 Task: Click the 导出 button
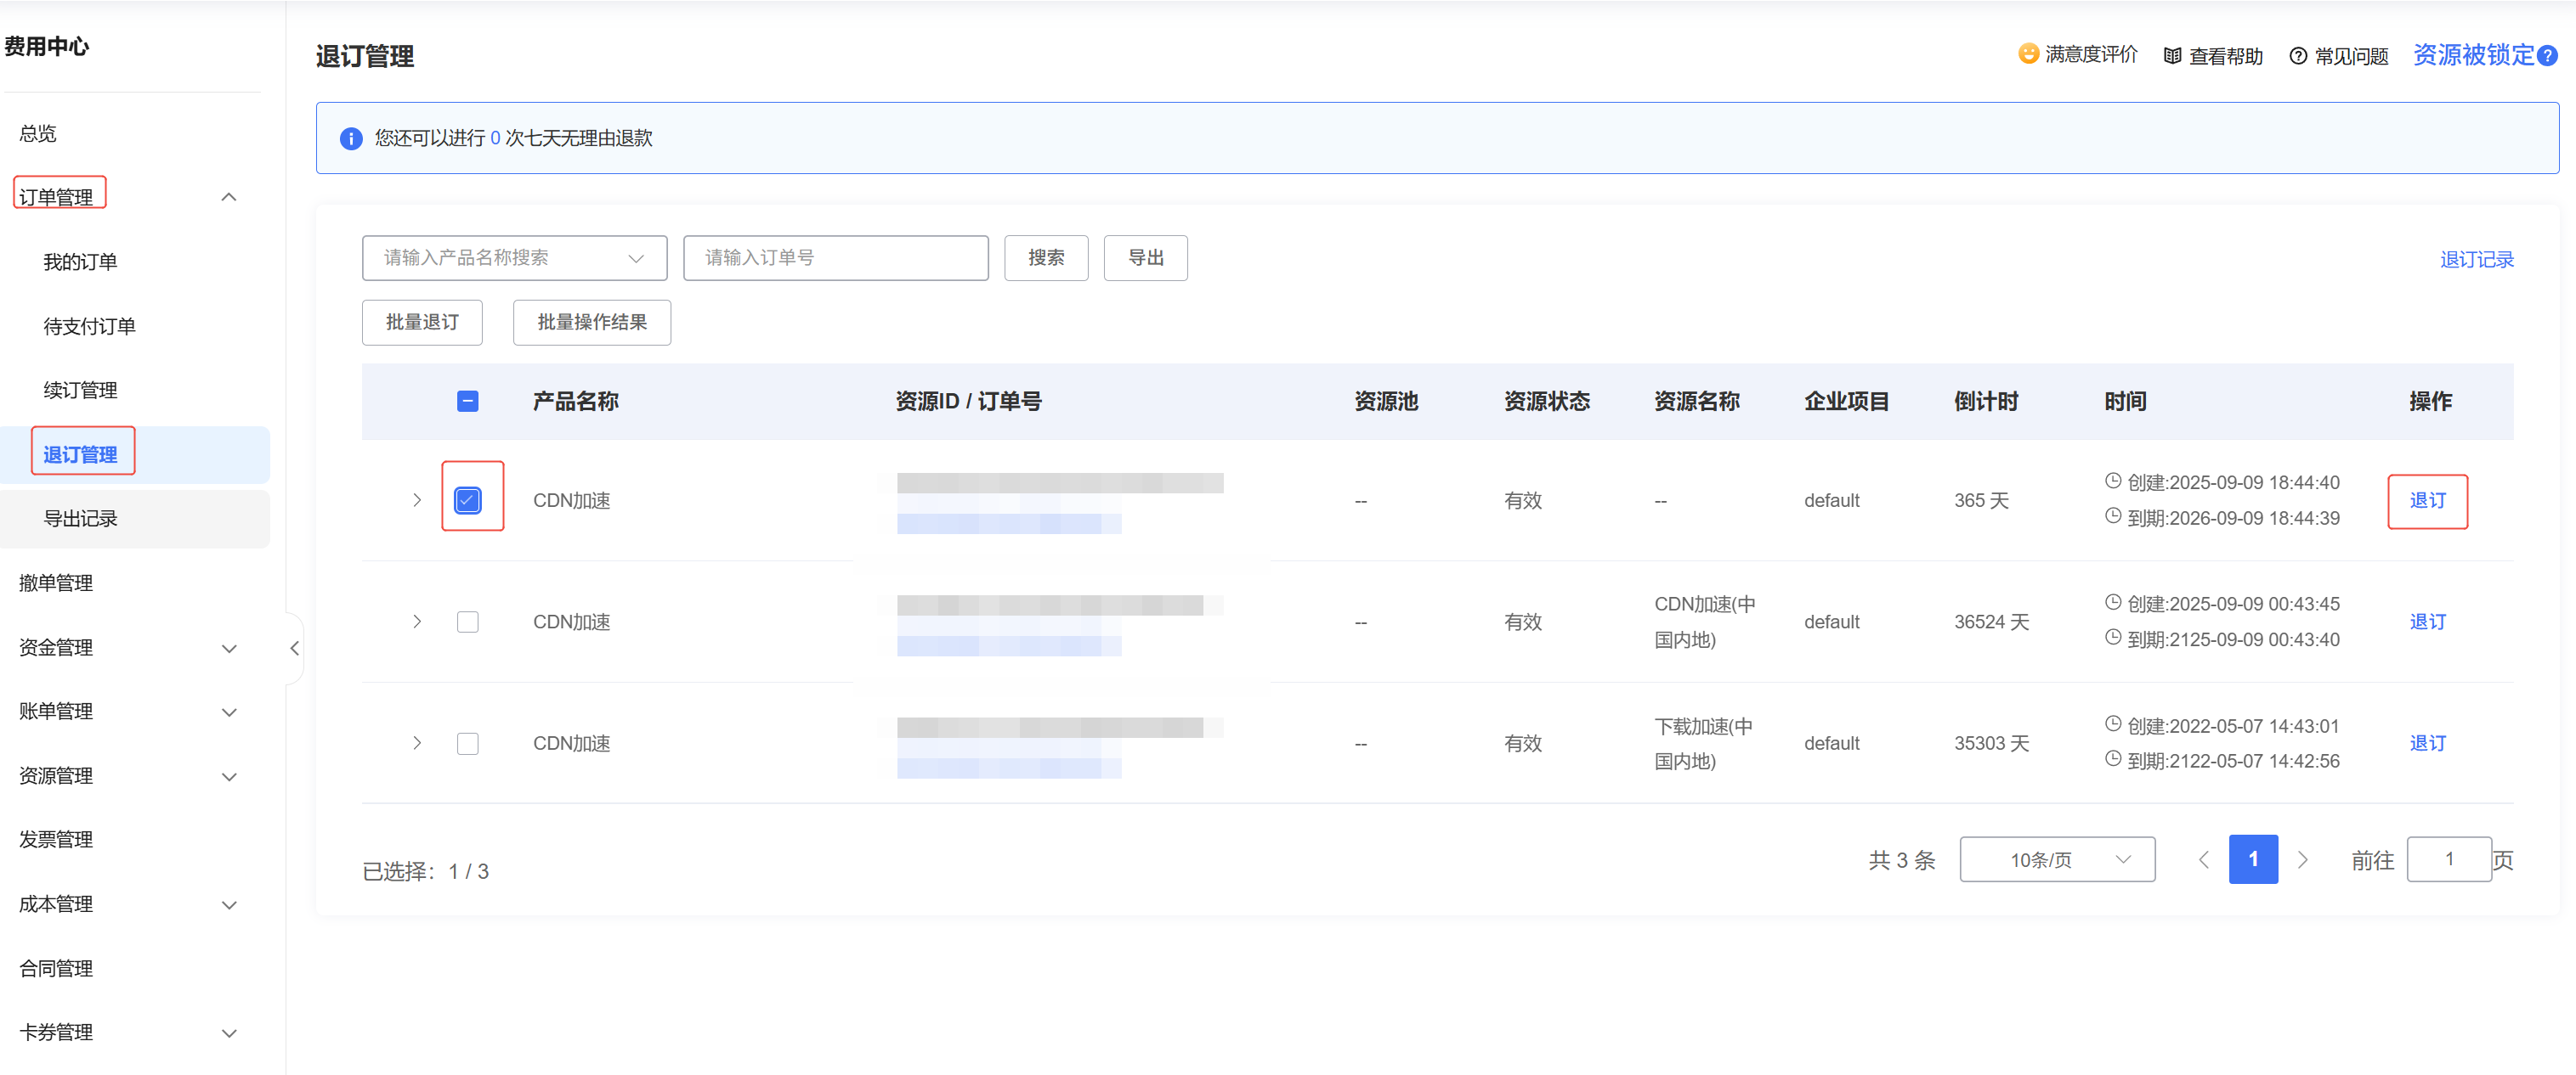click(x=1145, y=258)
